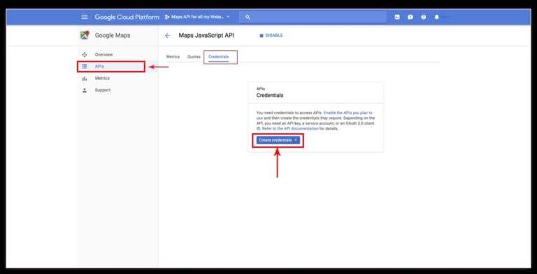Open the hamburger navigation menu
The height and width of the screenshot is (274, 537).
pos(84,17)
